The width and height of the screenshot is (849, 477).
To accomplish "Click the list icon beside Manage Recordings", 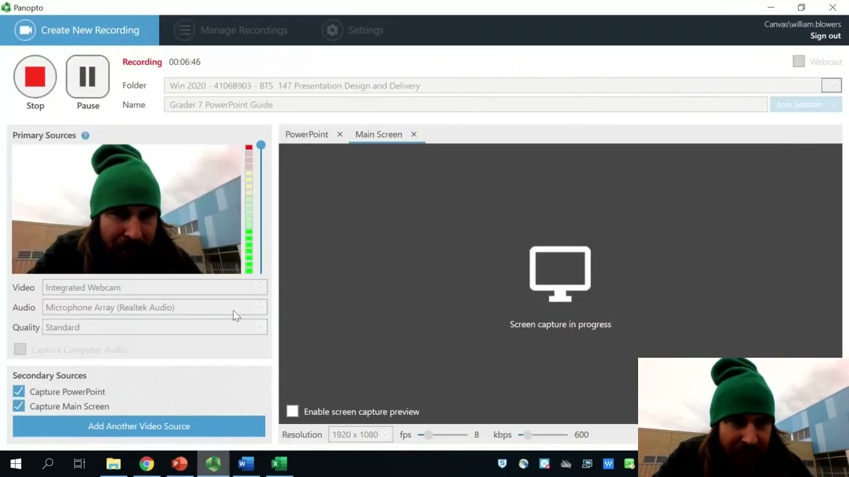I will (184, 30).
